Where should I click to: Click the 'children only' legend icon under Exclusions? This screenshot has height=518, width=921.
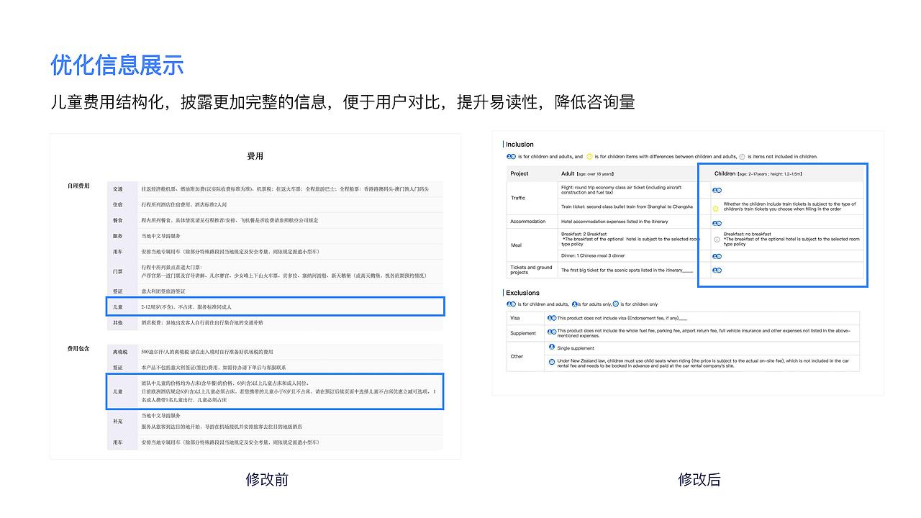pyautogui.click(x=615, y=304)
